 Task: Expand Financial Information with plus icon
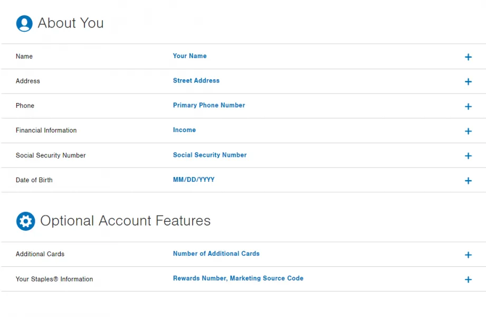(x=468, y=131)
